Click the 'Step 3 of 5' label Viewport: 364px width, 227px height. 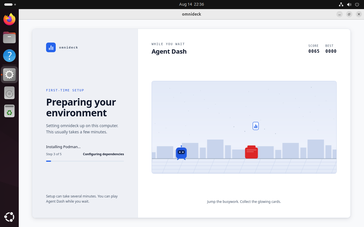coord(54,154)
